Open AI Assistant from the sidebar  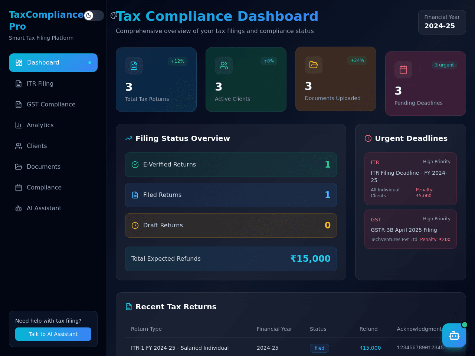(x=53, y=208)
